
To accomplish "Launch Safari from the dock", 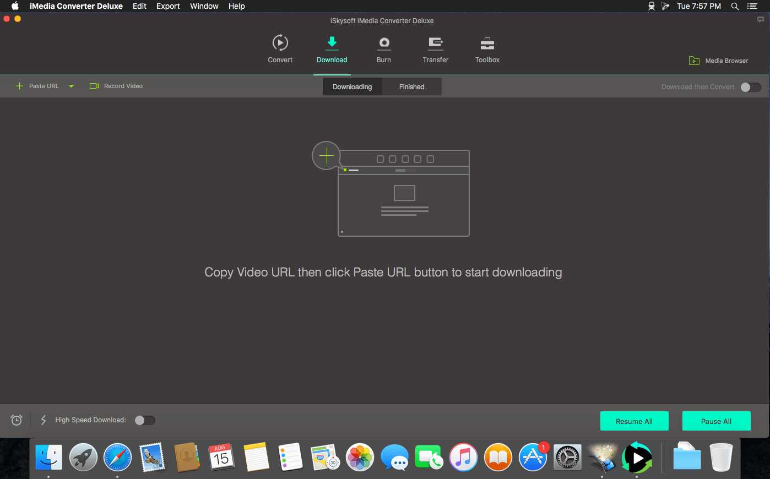I will point(118,458).
